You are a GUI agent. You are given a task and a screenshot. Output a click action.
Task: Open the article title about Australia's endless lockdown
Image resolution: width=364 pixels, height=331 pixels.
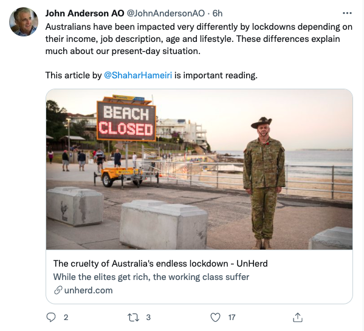(x=160, y=264)
